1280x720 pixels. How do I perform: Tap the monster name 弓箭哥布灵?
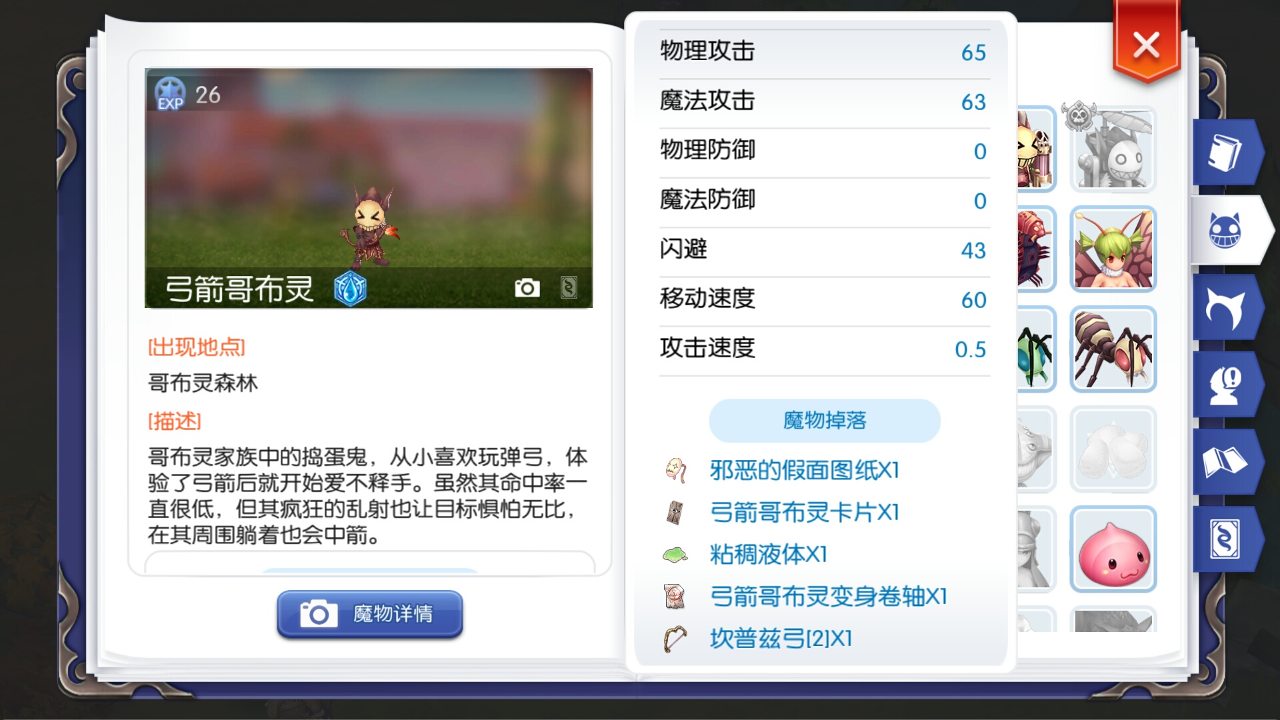(x=239, y=289)
